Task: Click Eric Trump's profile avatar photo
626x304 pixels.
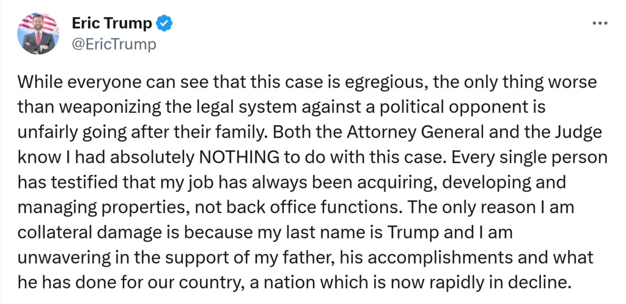Action: 39,33
